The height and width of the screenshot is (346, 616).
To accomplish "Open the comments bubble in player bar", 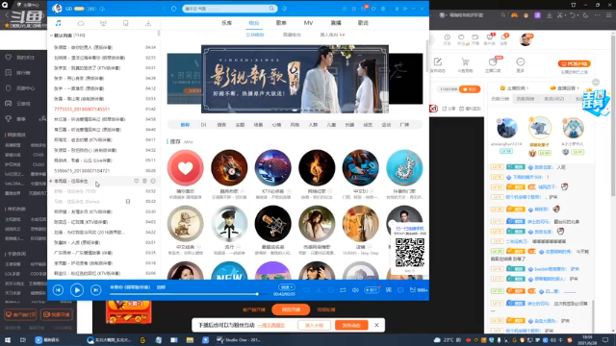I will pyautogui.click(x=400, y=290).
